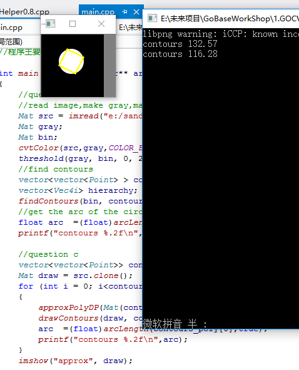Click the findContours(bin, call line
Screen dimensions: 299x370
[80, 201]
